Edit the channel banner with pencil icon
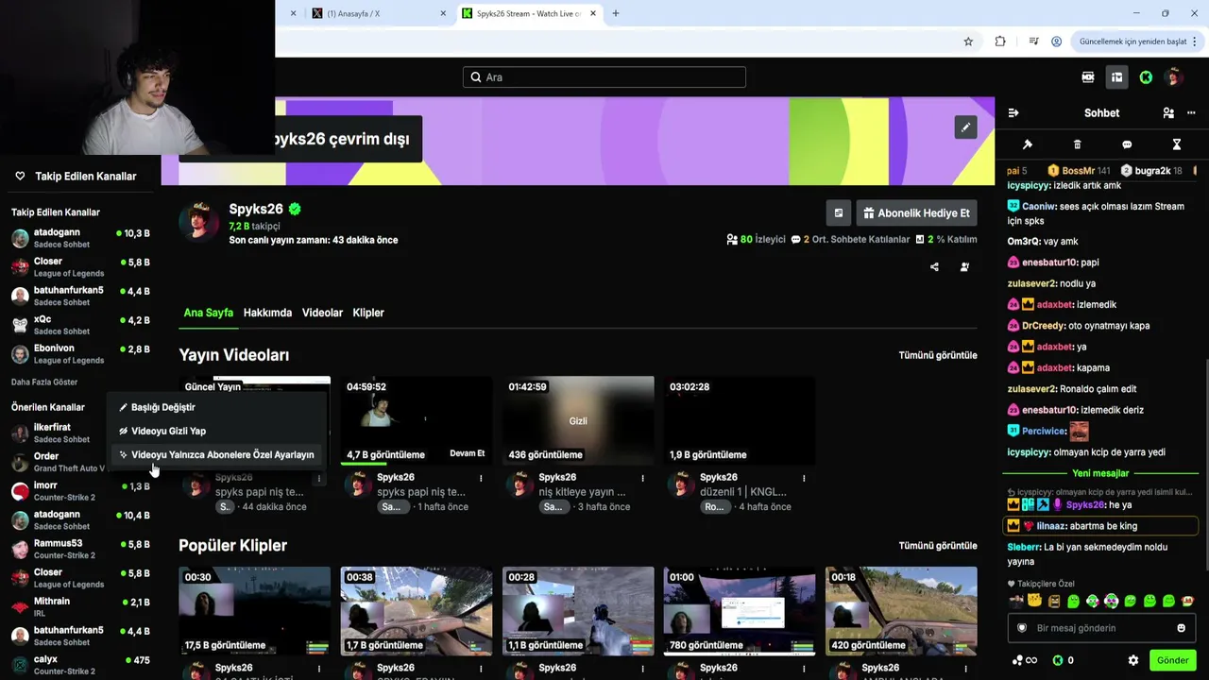1209x680 pixels. pyautogui.click(x=965, y=127)
